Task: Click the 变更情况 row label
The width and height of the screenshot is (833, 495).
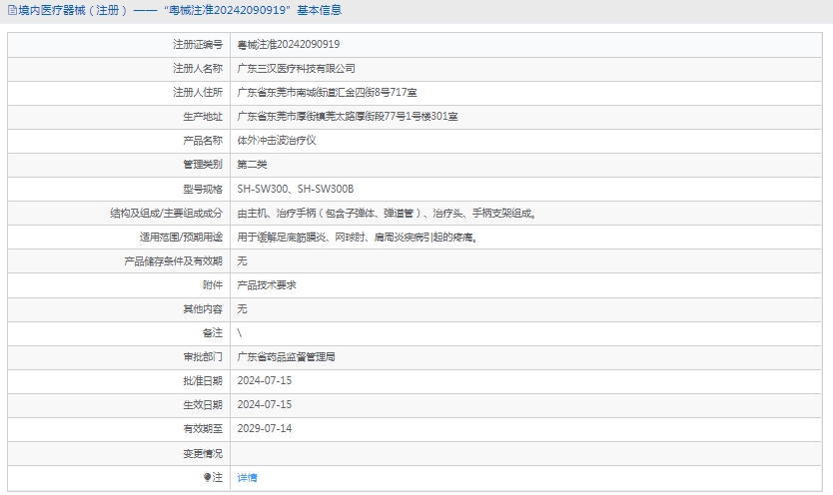Action: (203, 453)
